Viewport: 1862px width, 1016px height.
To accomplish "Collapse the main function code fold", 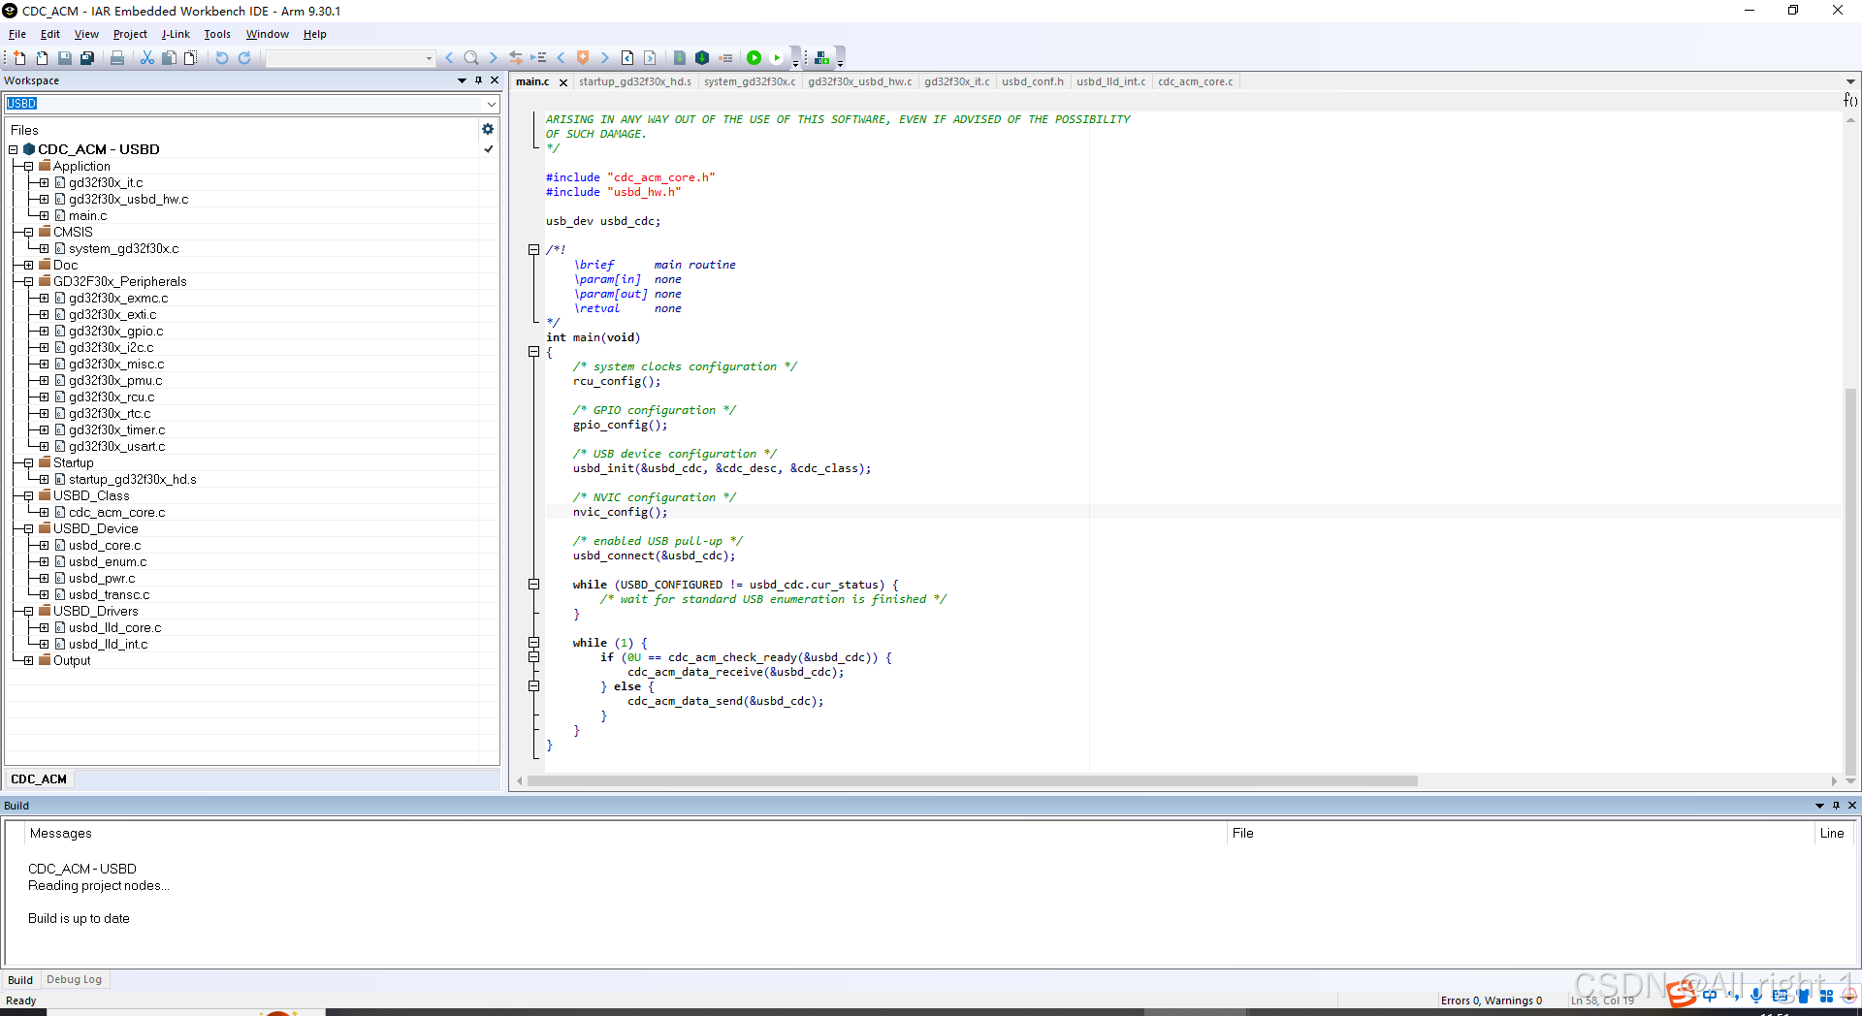I will coord(533,352).
